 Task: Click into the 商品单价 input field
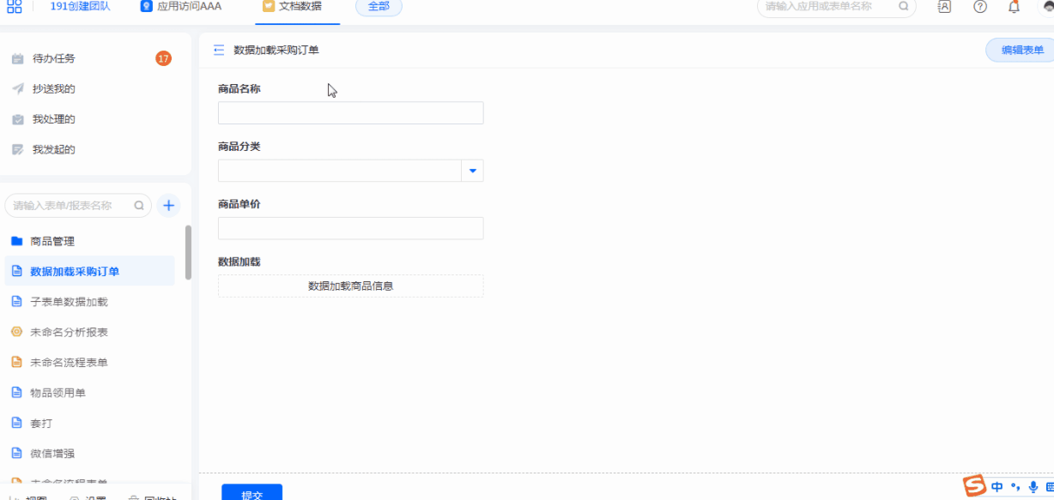(350, 228)
